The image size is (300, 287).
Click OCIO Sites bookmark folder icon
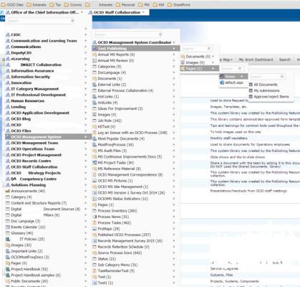pos(4,4)
